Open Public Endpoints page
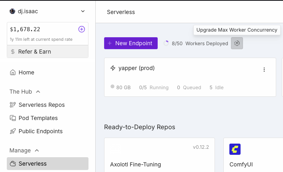Screen dimensions: 283x172 pyautogui.click(x=40, y=131)
